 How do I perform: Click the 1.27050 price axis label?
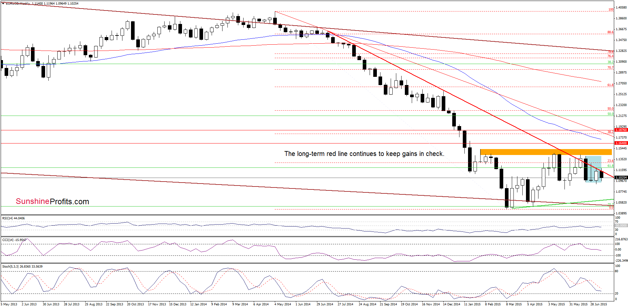tap(621, 83)
